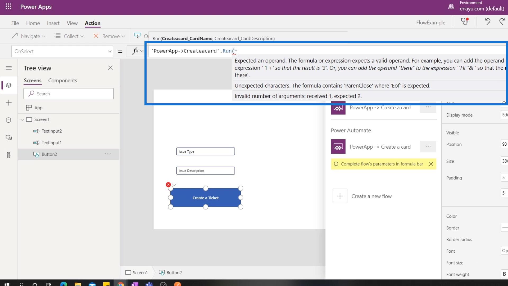Viewport: 508px width, 286px height.
Task: Select PowerApp -> Create a card flow under Power Automate
Action: (x=380, y=147)
